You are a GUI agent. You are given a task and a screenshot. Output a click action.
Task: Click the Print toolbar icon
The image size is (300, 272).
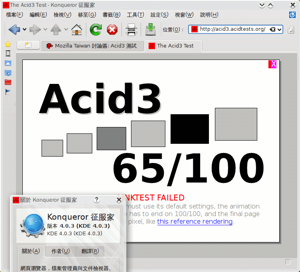point(132,29)
